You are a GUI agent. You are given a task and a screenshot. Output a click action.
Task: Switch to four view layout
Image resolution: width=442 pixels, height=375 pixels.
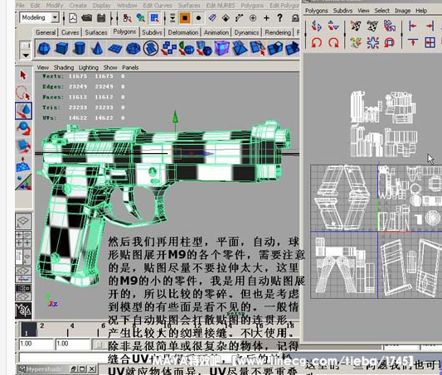23,239
